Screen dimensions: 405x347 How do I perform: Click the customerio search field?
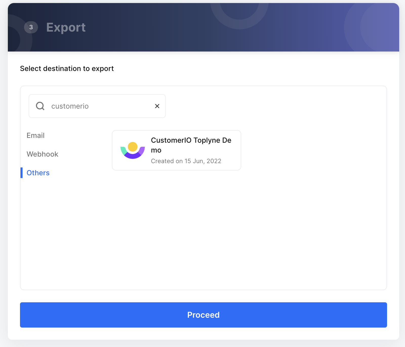[x=97, y=106]
